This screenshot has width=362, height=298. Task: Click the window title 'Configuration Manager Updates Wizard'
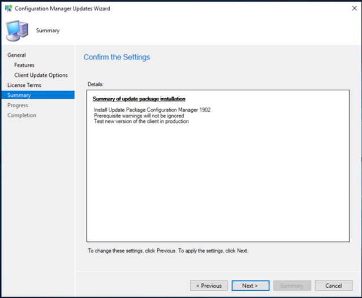coord(62,8)
